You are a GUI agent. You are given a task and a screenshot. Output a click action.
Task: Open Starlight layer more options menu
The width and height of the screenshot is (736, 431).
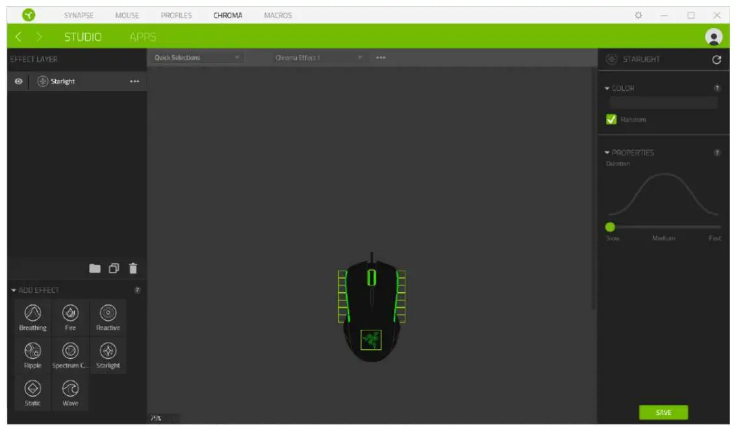(x=134, y=82)
